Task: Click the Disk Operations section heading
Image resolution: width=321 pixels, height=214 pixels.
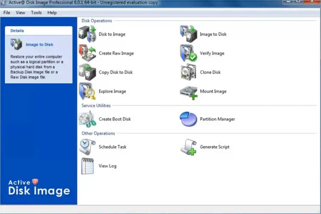Action: (x=97, y=21)
